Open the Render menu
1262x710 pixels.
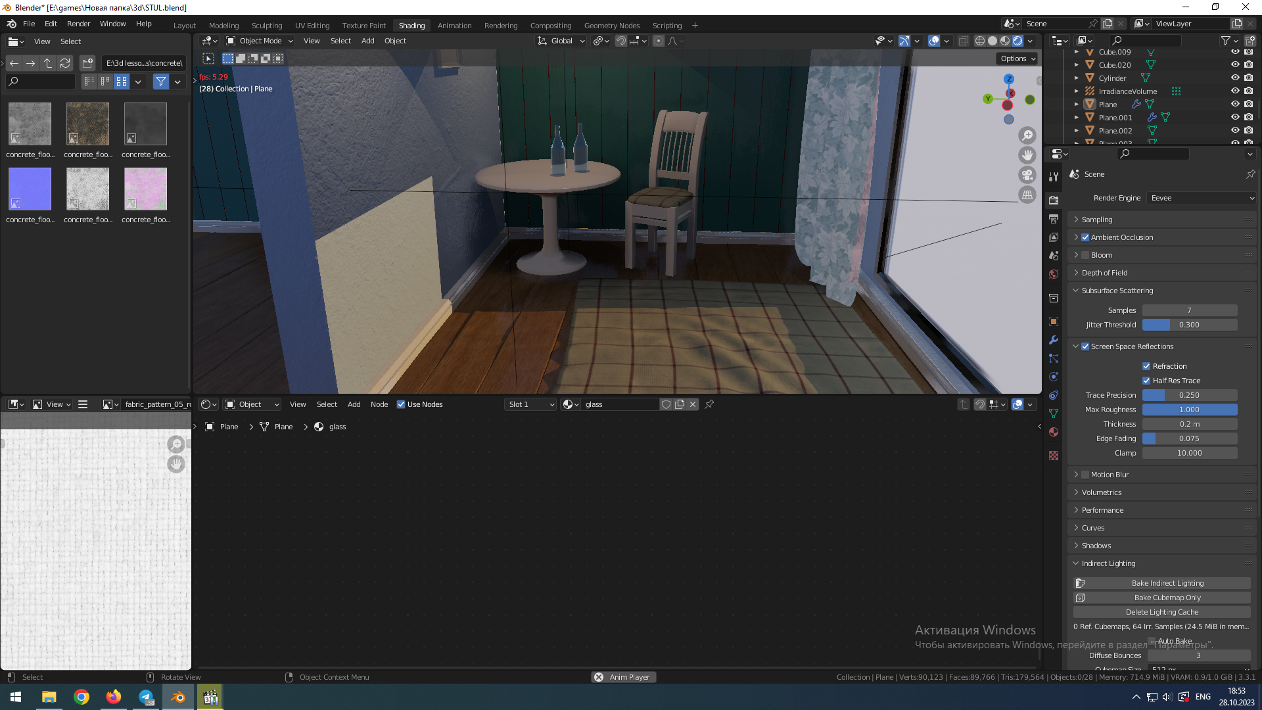click(x=78, y=24)
